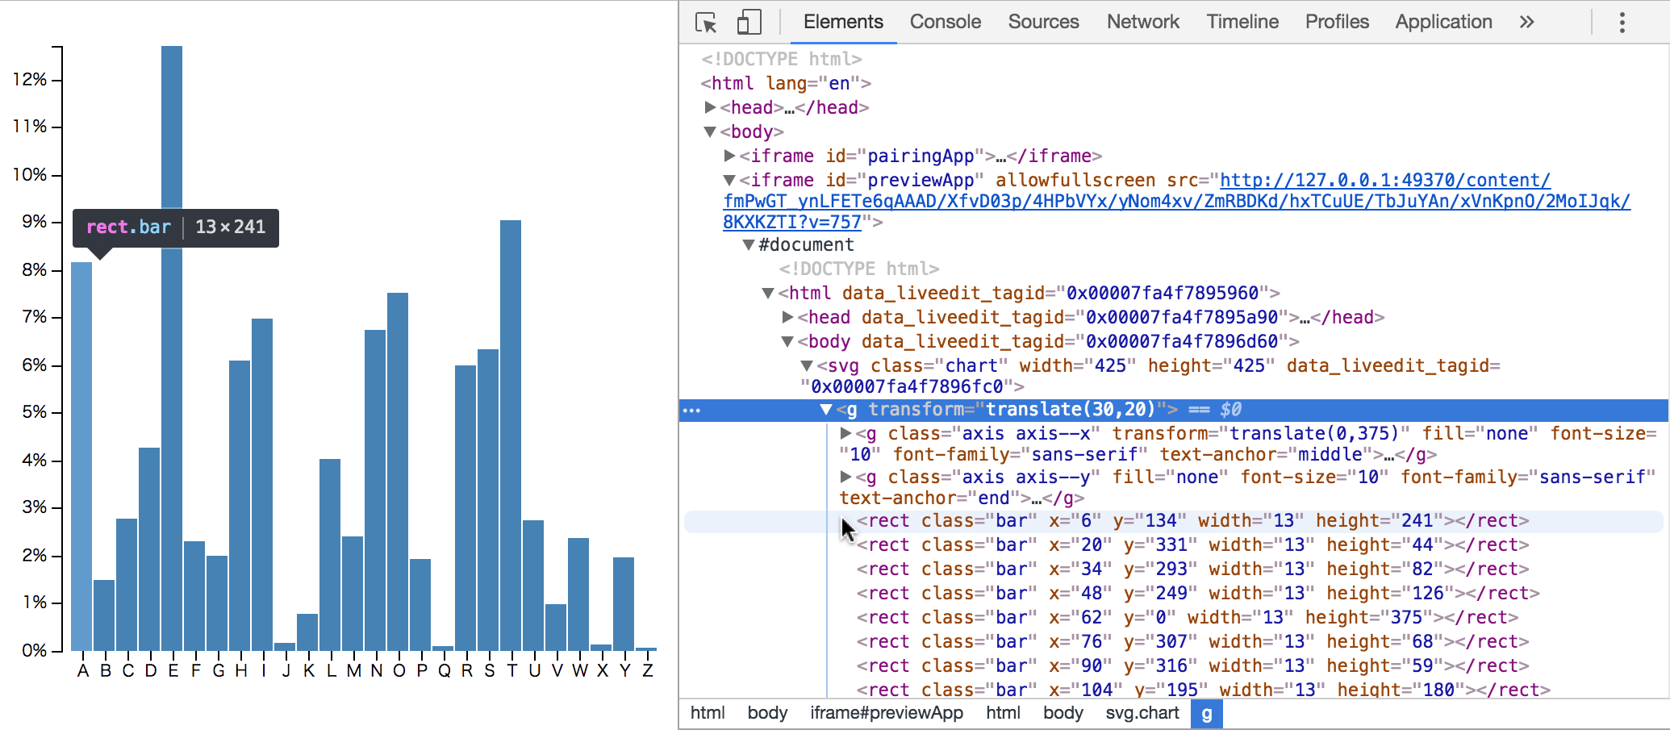
Task: Collapse the previewApp iframe node
Action: point(729,180)
